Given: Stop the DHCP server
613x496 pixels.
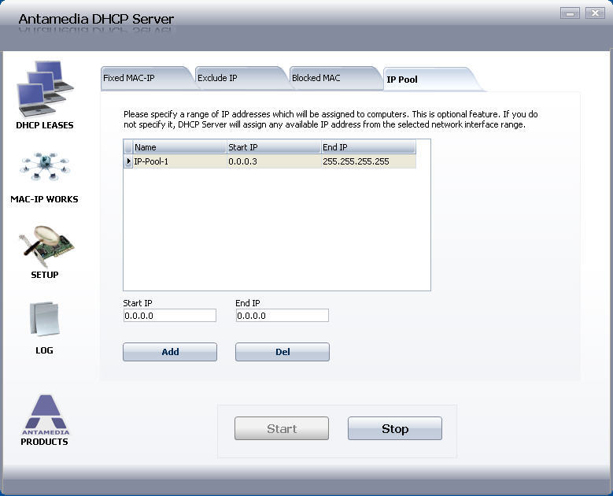Looking at the screenshot, I should click(394, 429).
